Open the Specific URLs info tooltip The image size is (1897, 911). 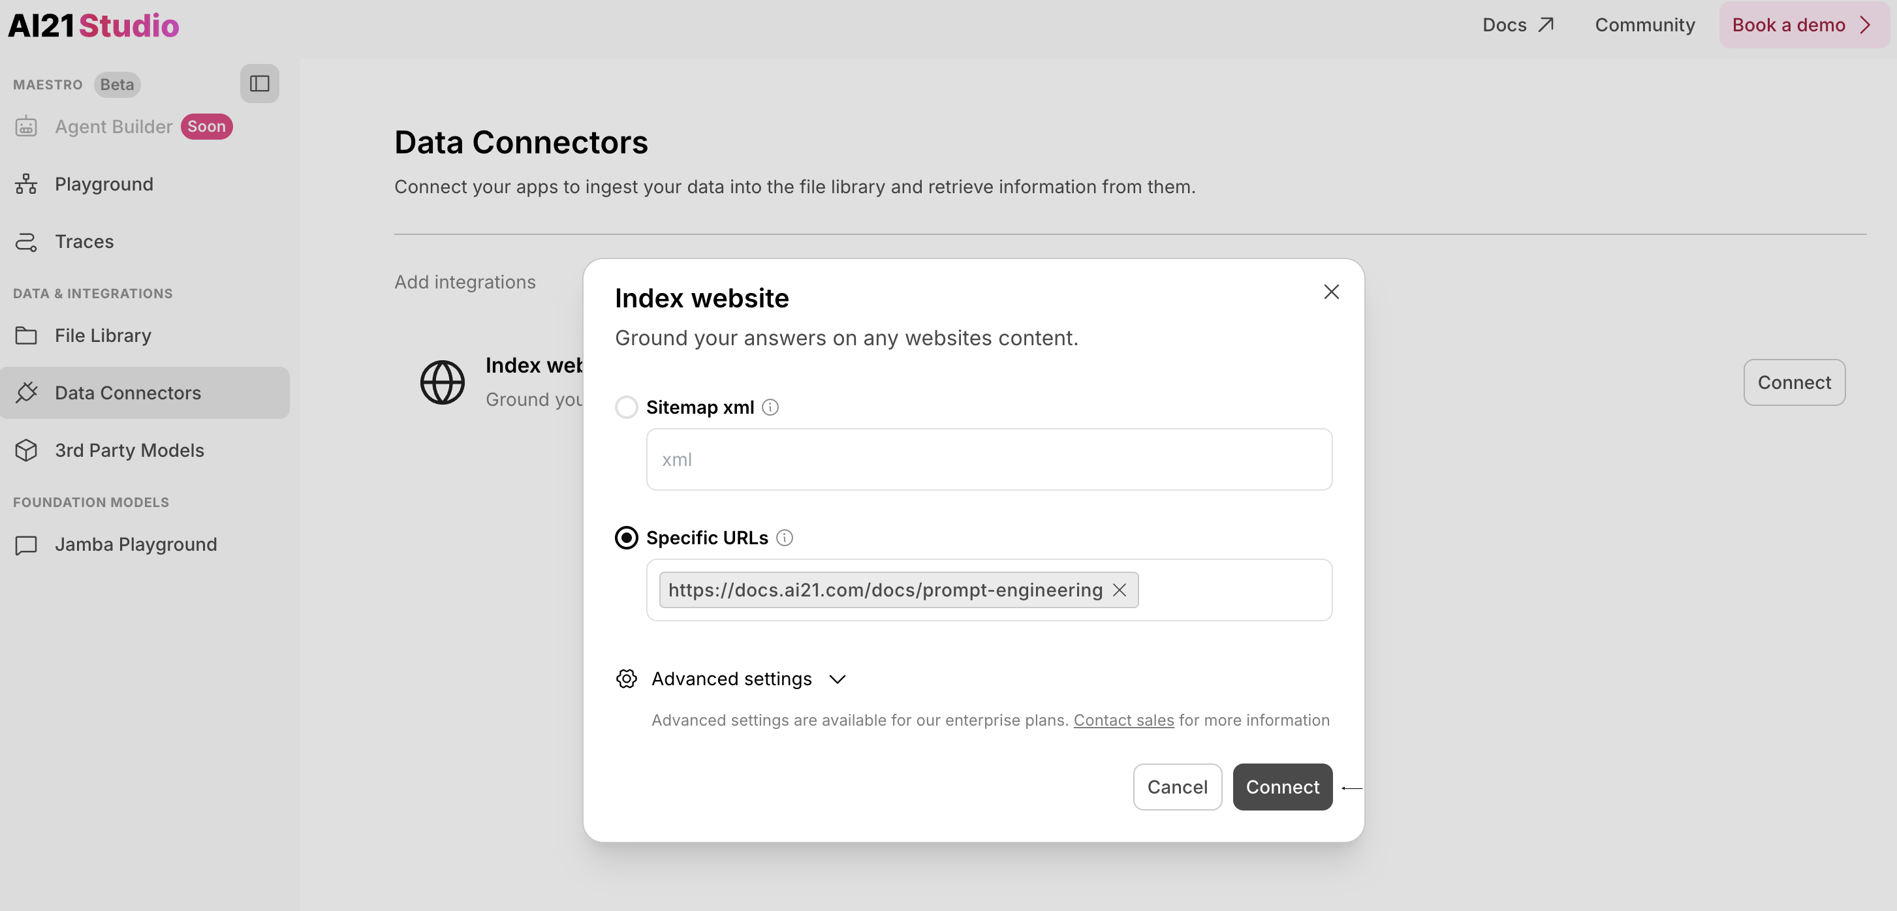pos(785,538)
